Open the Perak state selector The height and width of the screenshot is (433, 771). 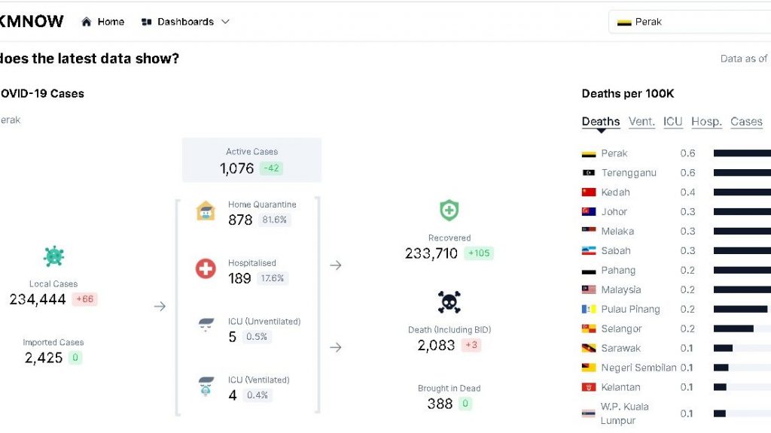[x=689, y=22]
